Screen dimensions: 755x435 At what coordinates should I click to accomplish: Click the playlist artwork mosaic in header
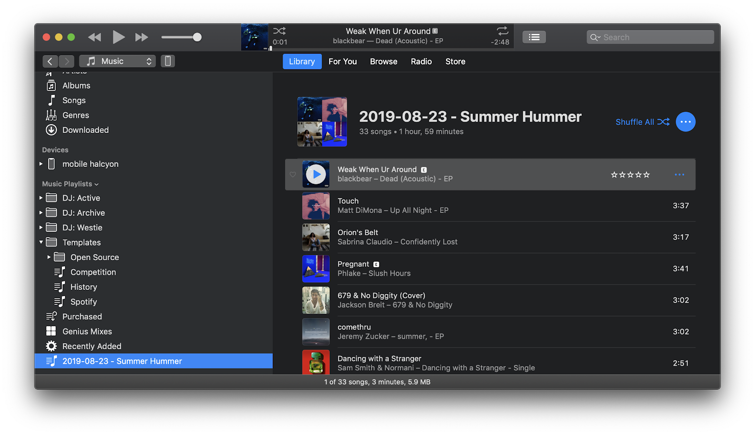tap(322, 122)
